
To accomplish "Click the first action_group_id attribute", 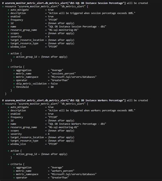I will click(26, 57).
